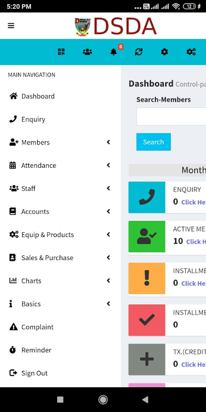Expand the Charts submenu chevron
This screenshot has height=412, width=206.
click(108, 281)
